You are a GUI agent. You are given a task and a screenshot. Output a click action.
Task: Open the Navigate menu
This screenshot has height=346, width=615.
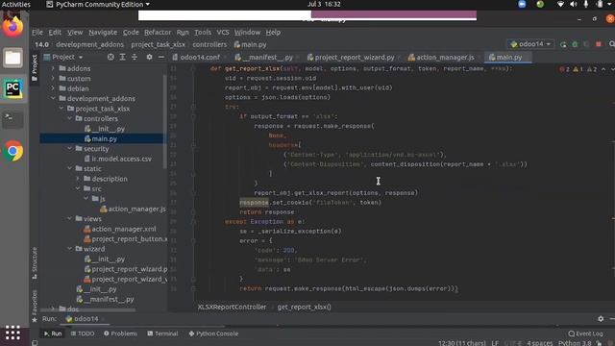tap(103, 32)
